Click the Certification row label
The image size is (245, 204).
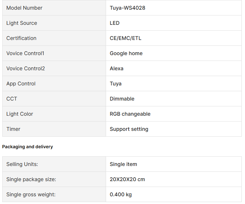21,38
